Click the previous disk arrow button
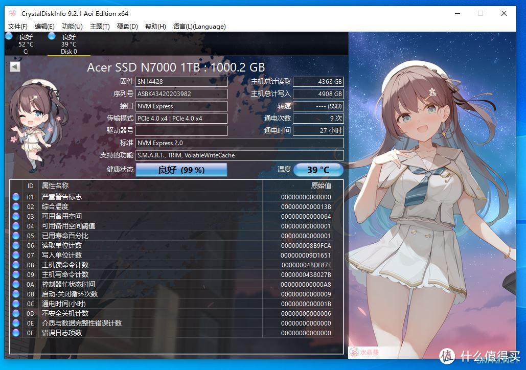 (x=15, y=67)
